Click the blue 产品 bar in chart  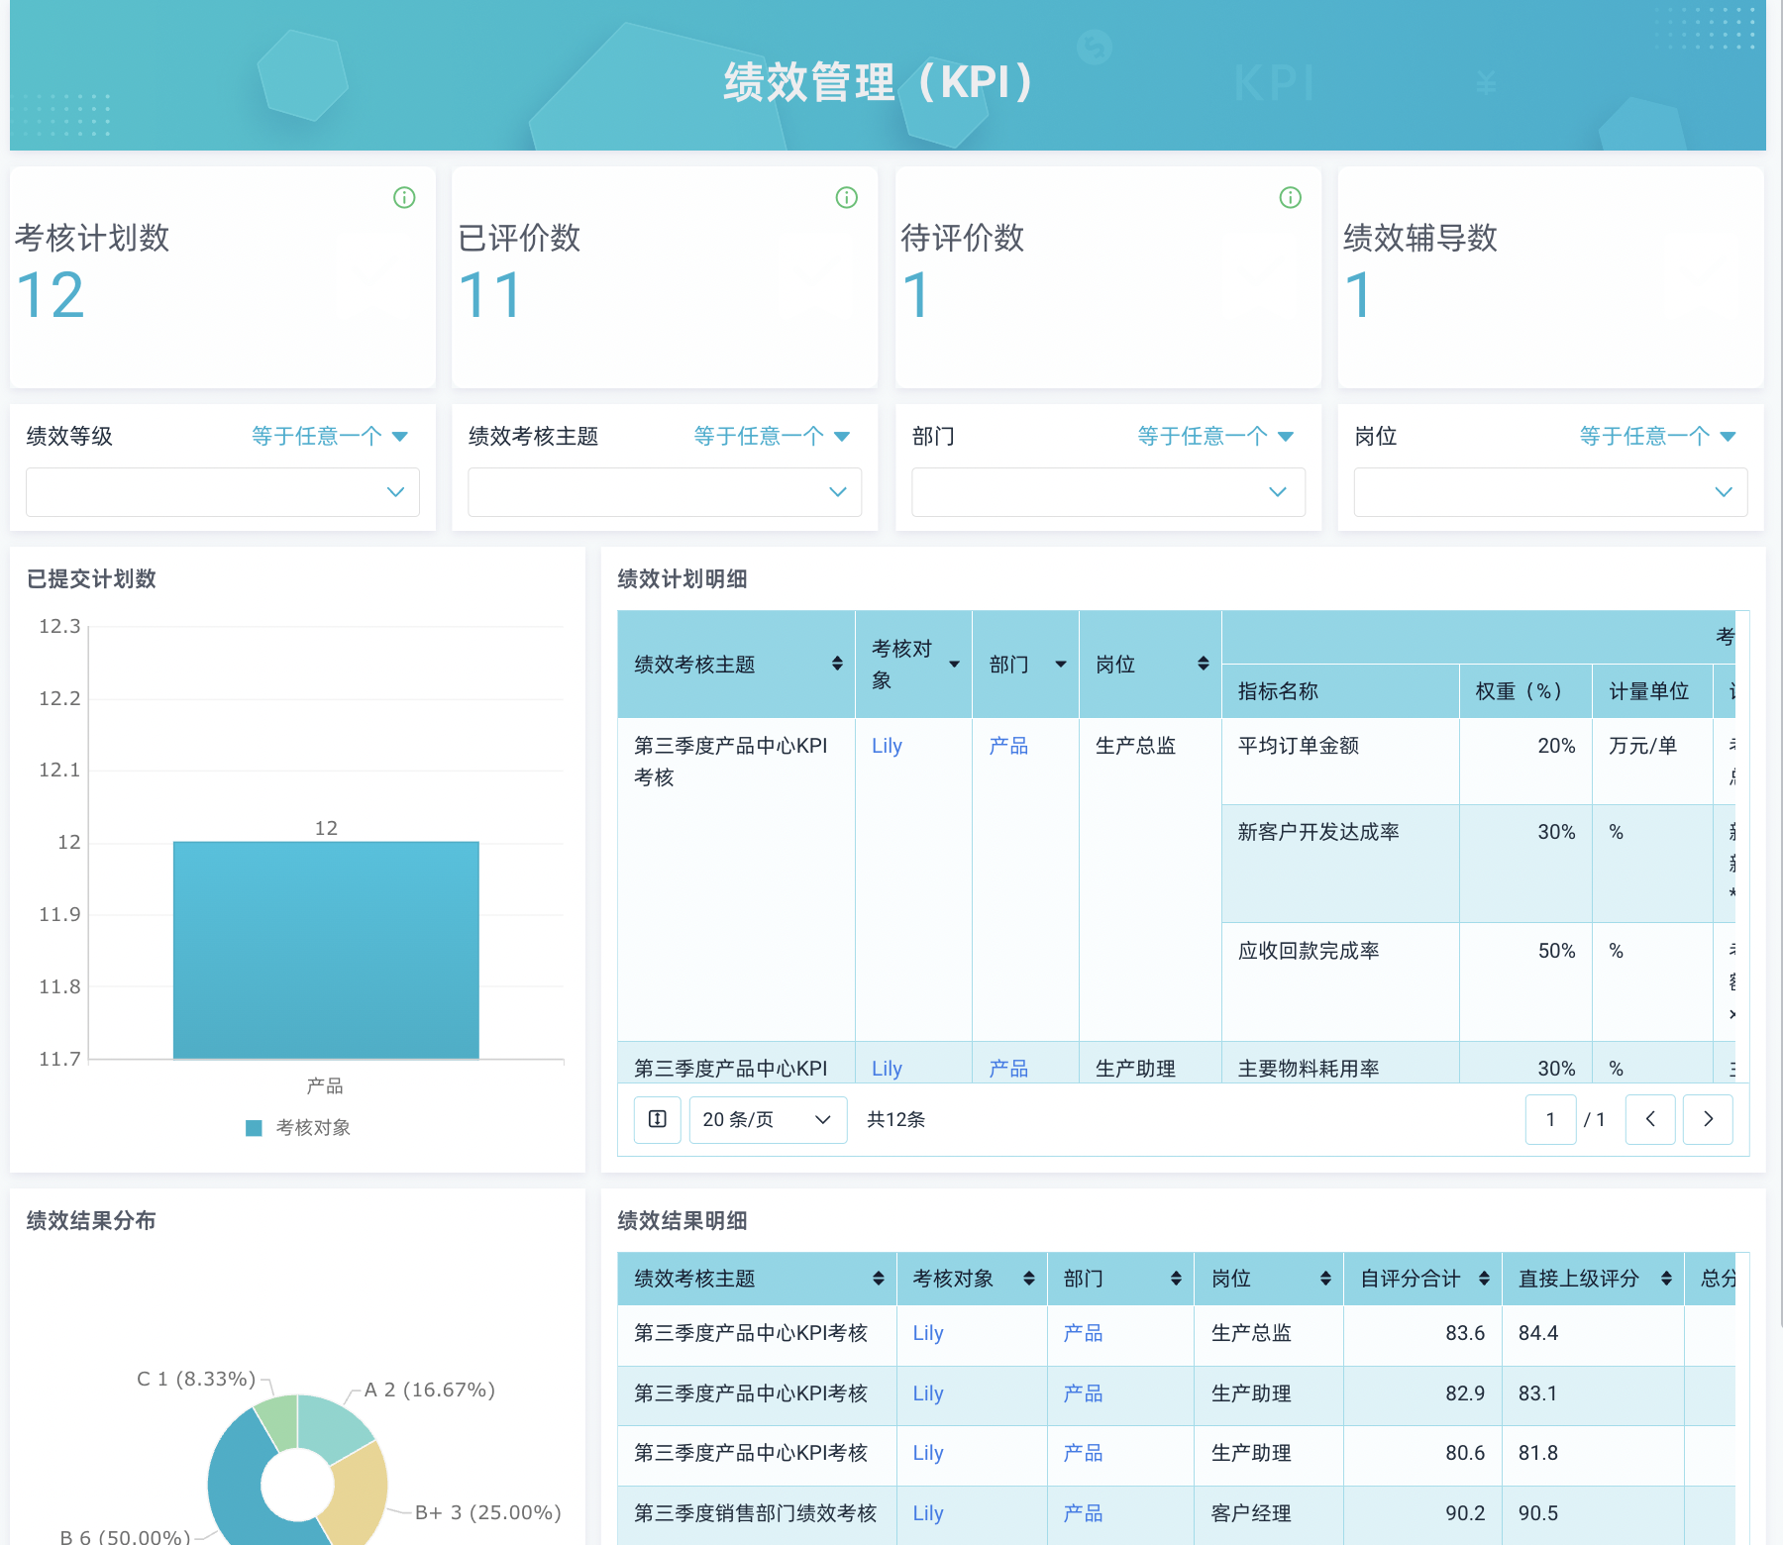[326, 950]
